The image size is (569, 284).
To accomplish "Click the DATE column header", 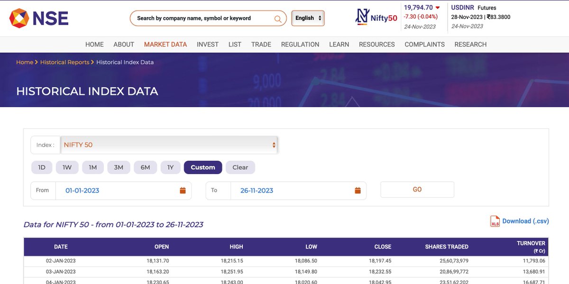I will pyautogui.click(x=61, y=247).
